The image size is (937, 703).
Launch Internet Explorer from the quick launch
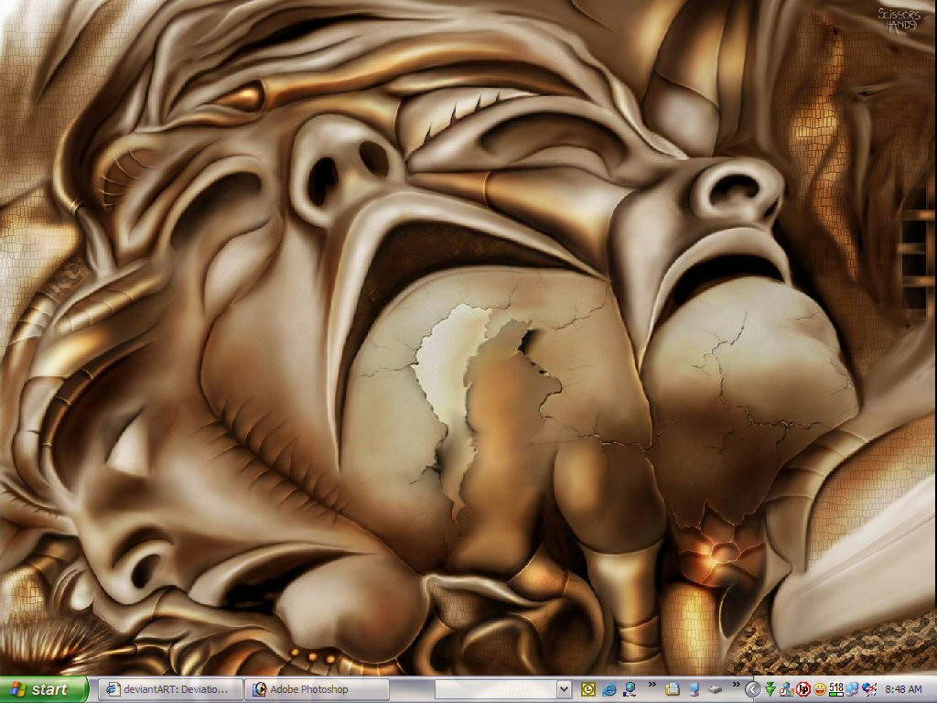pos(609,689)
